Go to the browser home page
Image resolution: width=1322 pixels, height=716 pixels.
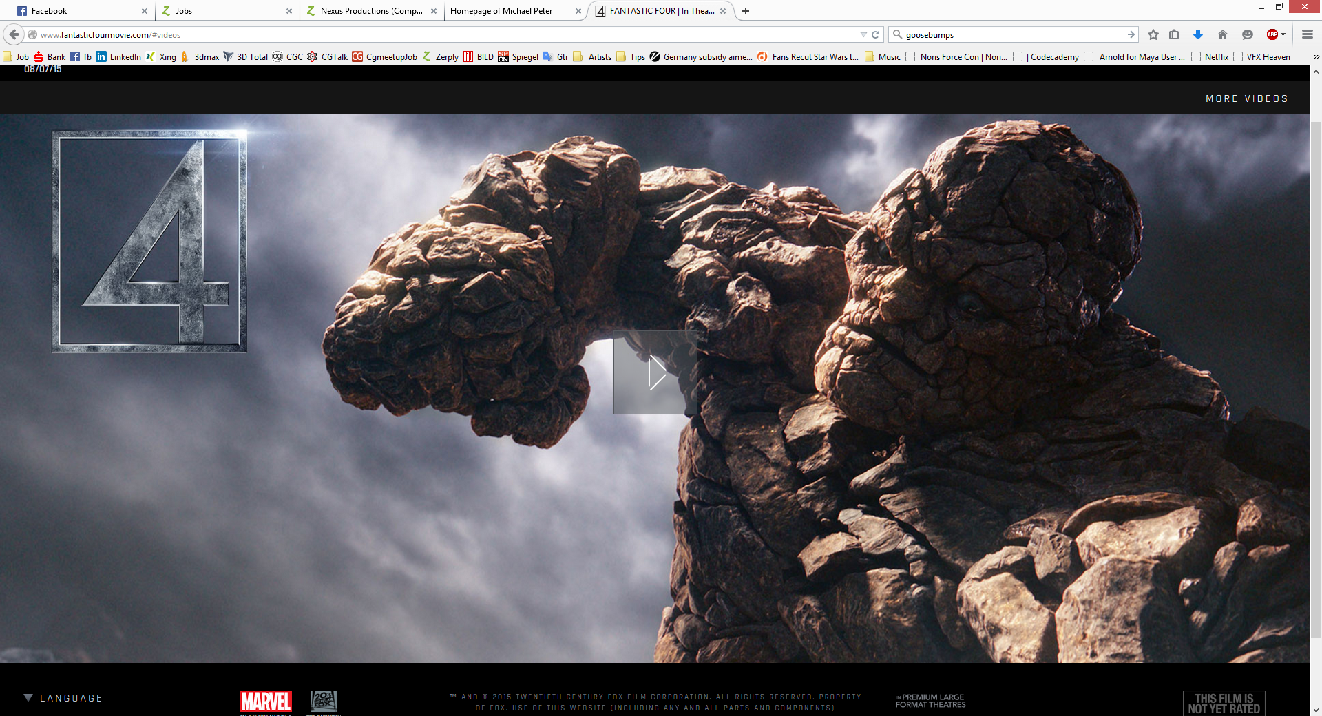point(1223,34)
